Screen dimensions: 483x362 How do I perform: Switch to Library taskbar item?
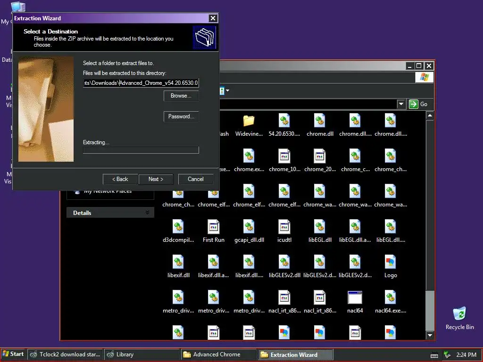tap(142, 354)
